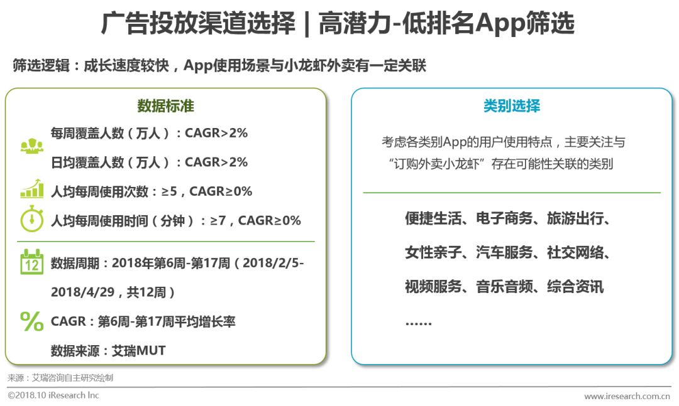Select the 筛选逻辑 subtitle line
This screenshot has height=406, width=679.
pyautogui.click(x=219, y=65)
